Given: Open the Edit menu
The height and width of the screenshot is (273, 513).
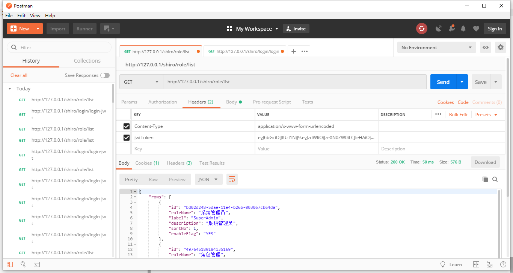Looking at the screenshot, I should tap(21, 15).
